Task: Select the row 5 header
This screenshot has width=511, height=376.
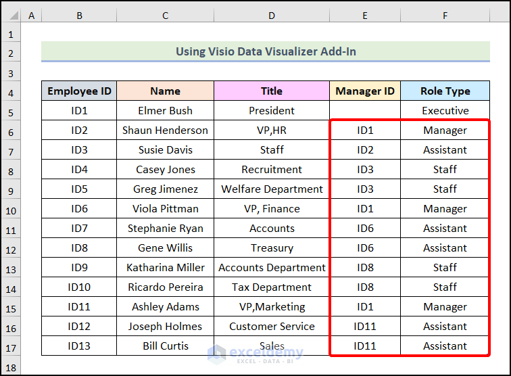Action: pyautogui.click(x=11, y=110)
